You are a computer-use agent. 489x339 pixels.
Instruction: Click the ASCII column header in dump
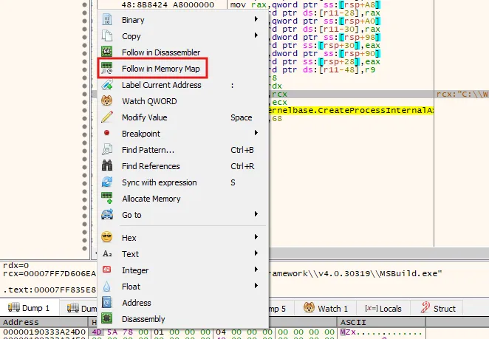(x=349, y=323)
